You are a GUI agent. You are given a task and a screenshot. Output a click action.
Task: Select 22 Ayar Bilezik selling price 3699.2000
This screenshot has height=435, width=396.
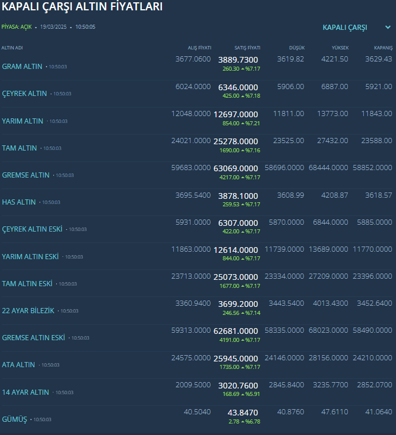pos(238,304)
